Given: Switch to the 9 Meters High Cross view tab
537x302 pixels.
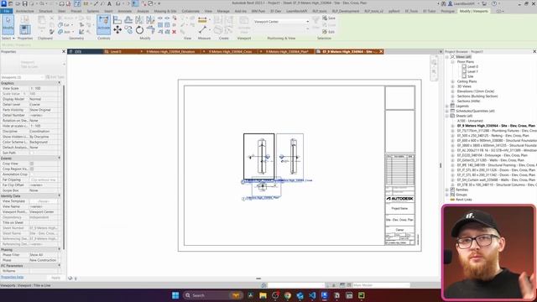Looking at the screenshot, I should pyautogui.click(x=231, y=52).
